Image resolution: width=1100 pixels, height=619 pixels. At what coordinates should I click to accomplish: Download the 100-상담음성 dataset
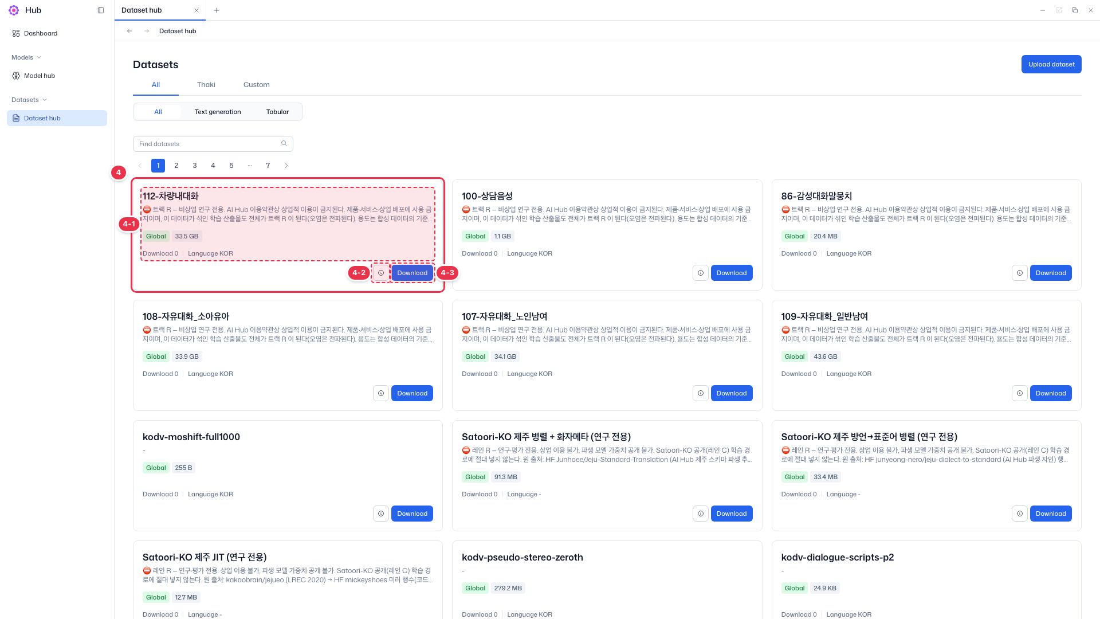(732, 273)
